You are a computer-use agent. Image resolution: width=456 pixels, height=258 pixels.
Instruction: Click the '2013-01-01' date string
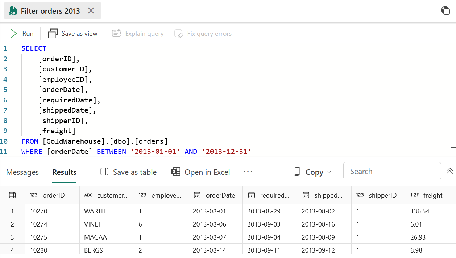[155, 151]
